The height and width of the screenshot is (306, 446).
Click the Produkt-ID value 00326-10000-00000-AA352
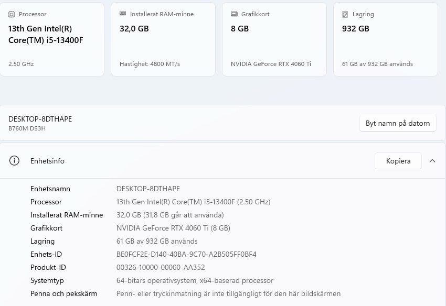pyautogui.click(x=161, y=267)
